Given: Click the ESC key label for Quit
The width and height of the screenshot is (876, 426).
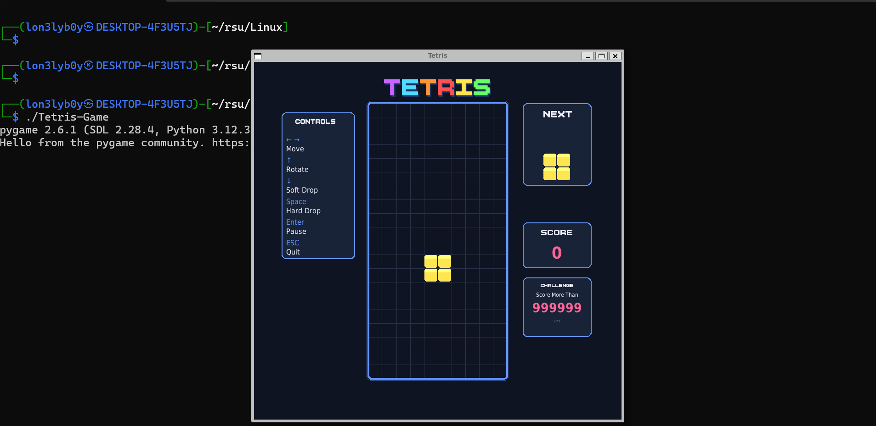Looking at the screenshot, I should click(292, 243).
